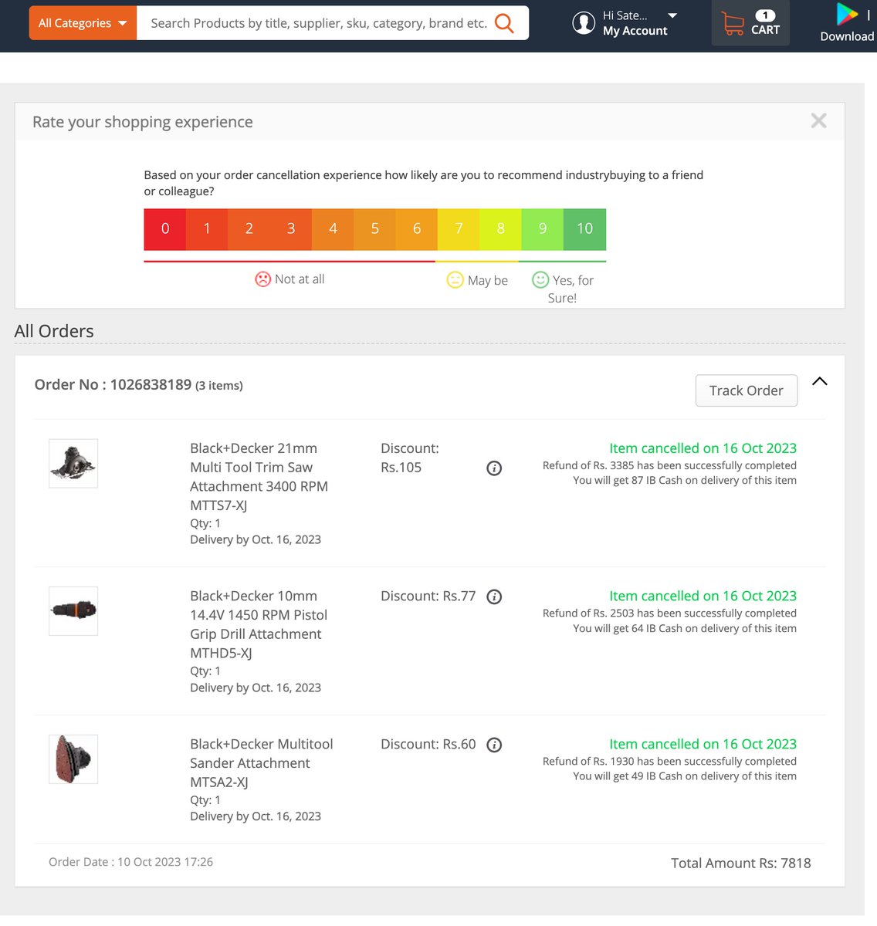Image resolution: width=877 pixels, height=926 pixels.
Task: Select rating 7 on the scale
Action: (459, 229)
